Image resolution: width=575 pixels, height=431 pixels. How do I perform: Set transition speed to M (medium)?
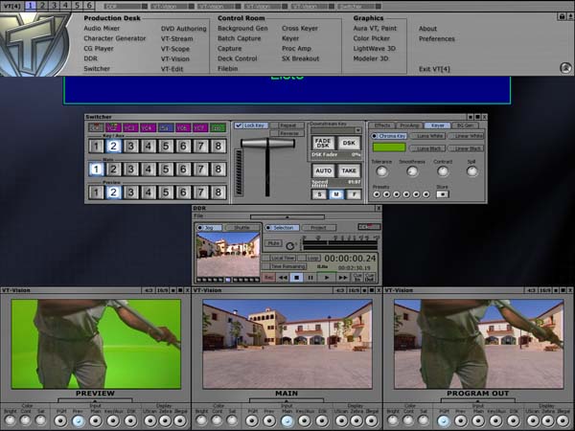coord(336,194)
